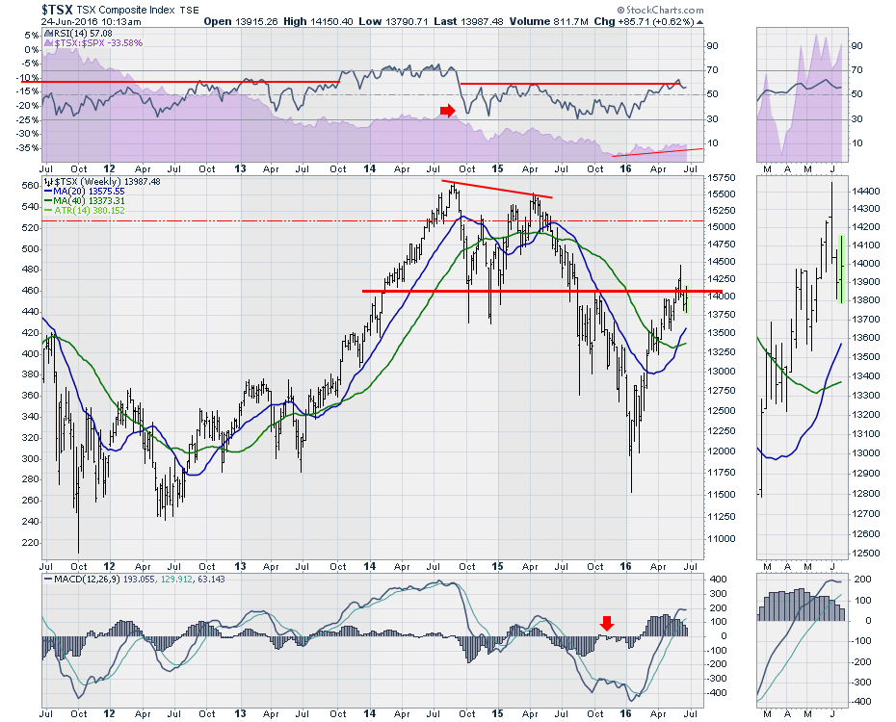
Task: Click the MA(40) 13373.31 legend text
Action: [x=89, y=201]
